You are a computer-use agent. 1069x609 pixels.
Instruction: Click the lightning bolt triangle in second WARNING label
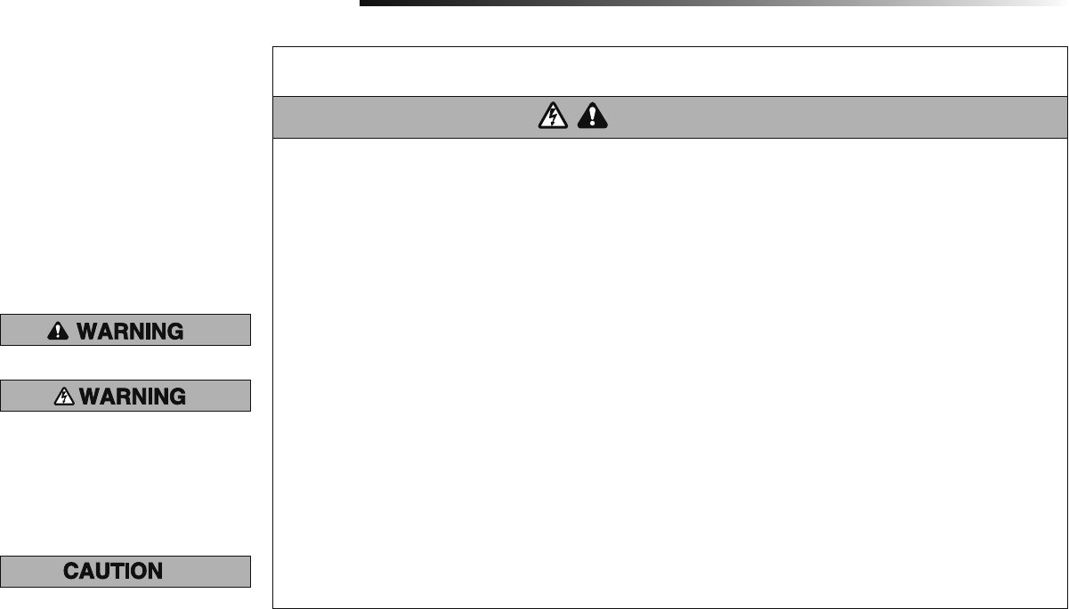point(65,397)
